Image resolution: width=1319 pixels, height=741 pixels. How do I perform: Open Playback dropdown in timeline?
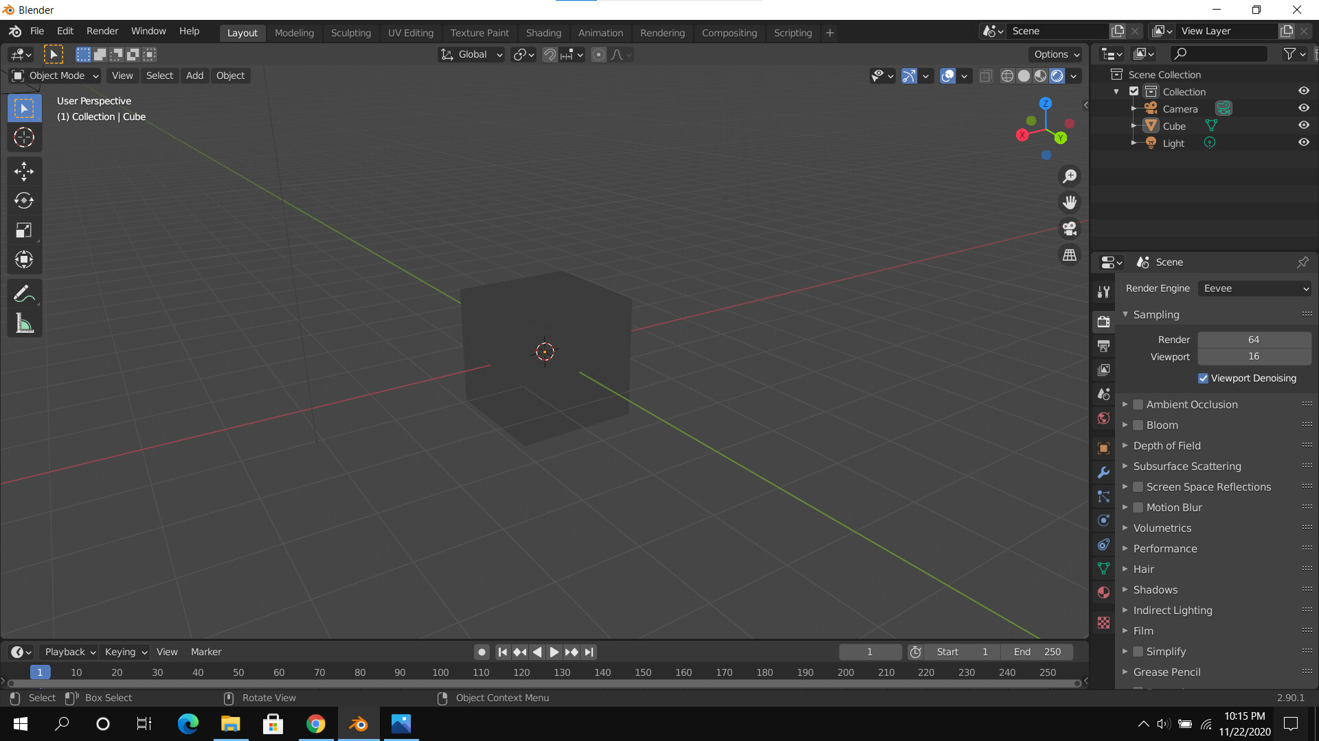pyautogui.click(x=69, y=652)
